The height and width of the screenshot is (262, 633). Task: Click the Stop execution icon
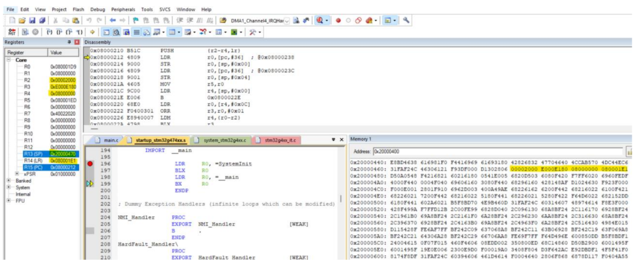point(35,32)
